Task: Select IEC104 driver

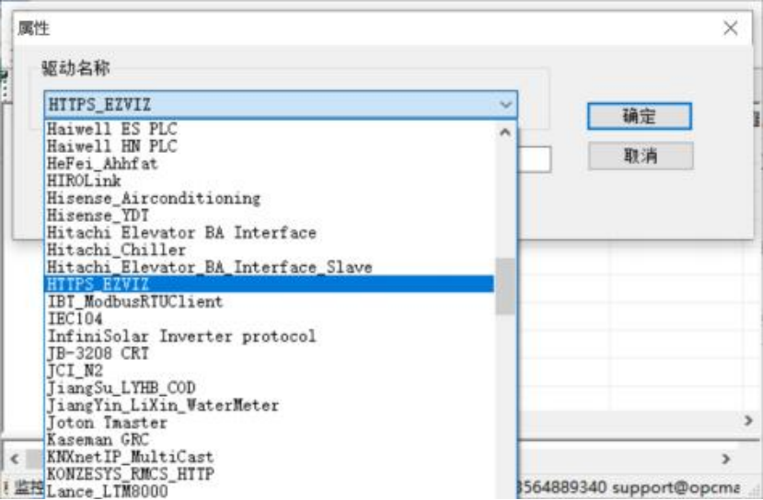Action: (269, 319)
